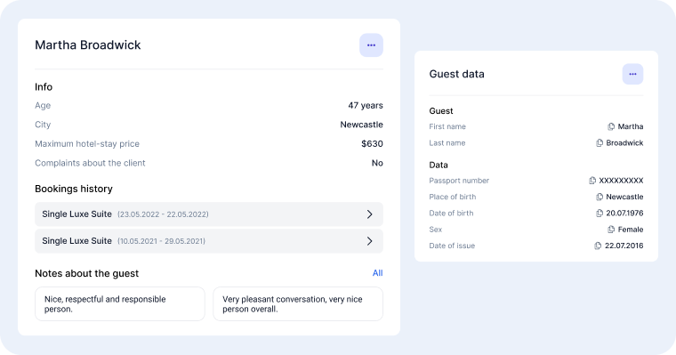Select the date value 22.07.2016
The height and width of the screenshot is (355, 676).
(x=624, y=246)
